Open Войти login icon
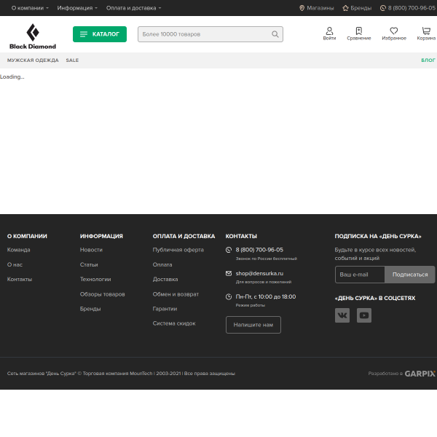Viewport: 437px width, 437px height. pos(329,34)
